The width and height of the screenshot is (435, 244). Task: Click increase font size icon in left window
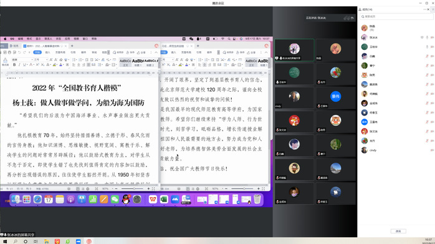click(x=50, y=60)
